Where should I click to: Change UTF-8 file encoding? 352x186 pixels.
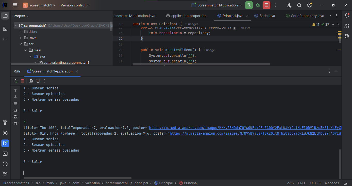(x=315, y=183)
